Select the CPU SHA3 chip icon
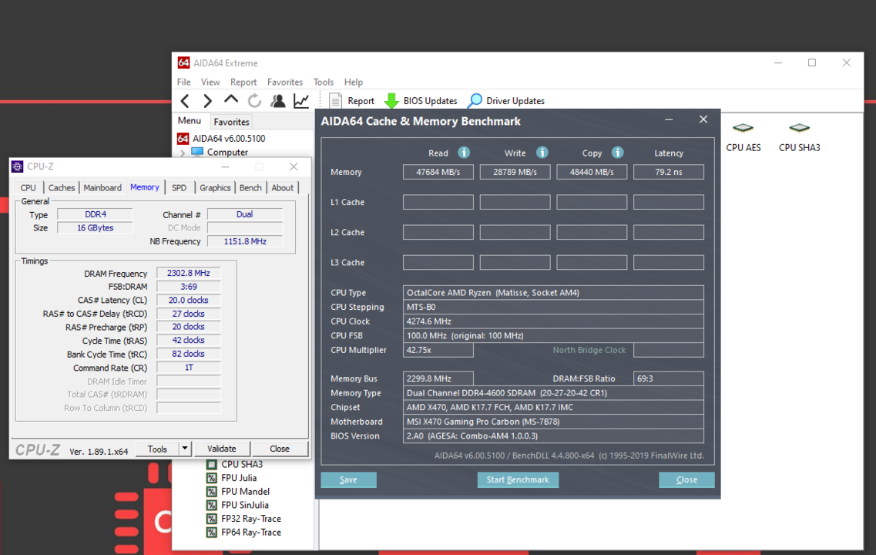Image resolution: width=876 pixels, height=555 pixels. tap(800, 128)
